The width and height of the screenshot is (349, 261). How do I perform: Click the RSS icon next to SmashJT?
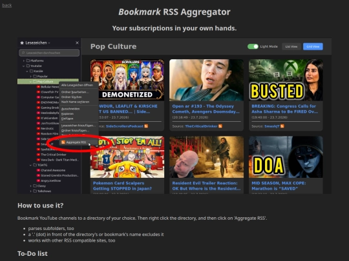point(282,126)
